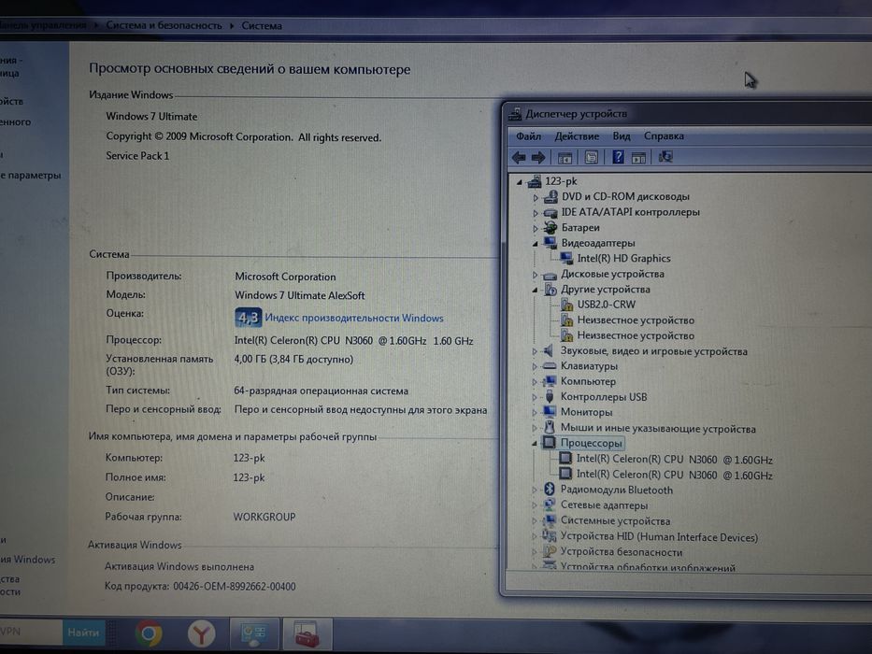The image size is (872, 654).
Task: Select Устройства HID (Human Interface Devices)
Action: [659, 536]
